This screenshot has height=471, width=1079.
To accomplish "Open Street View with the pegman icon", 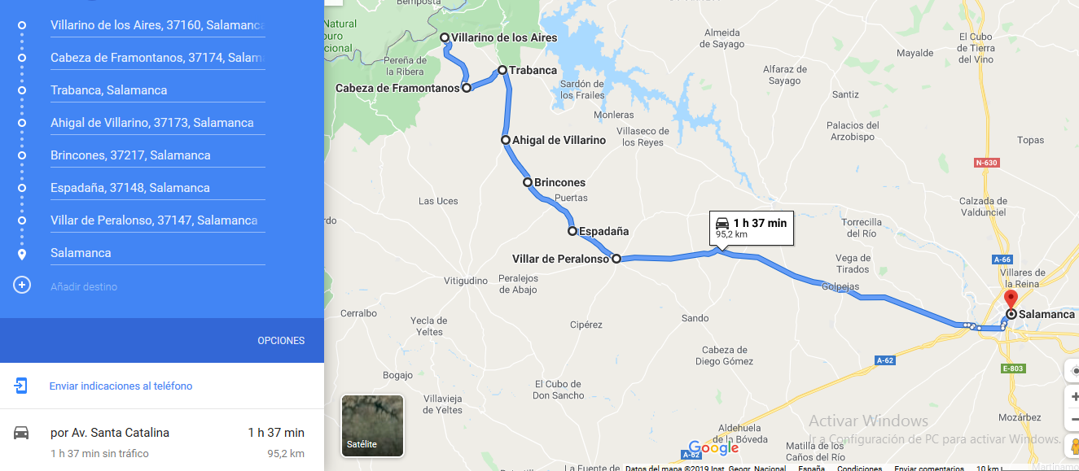I will pos(1073,445).
